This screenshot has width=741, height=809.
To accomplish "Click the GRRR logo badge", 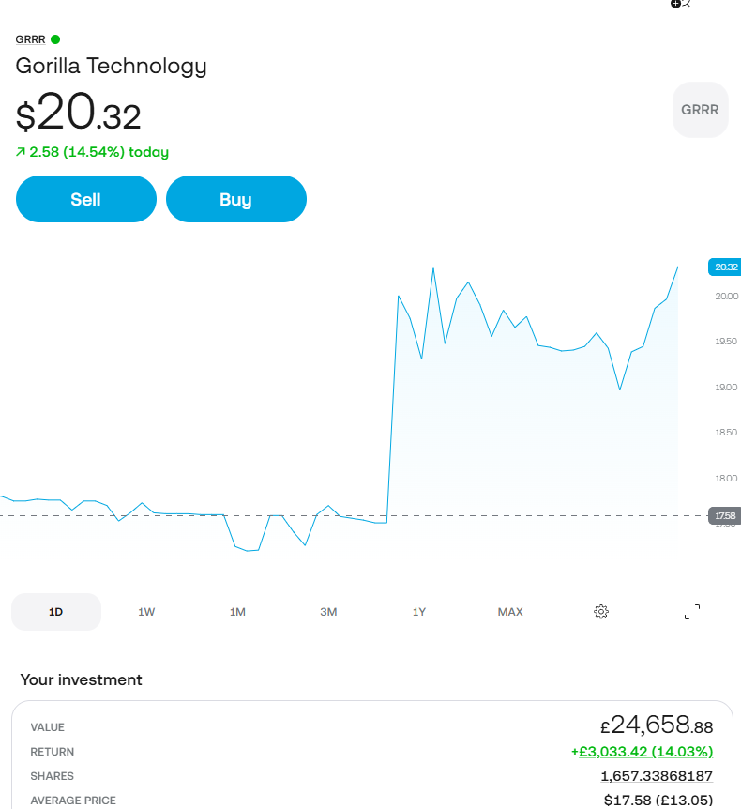I will pos(701,110).
